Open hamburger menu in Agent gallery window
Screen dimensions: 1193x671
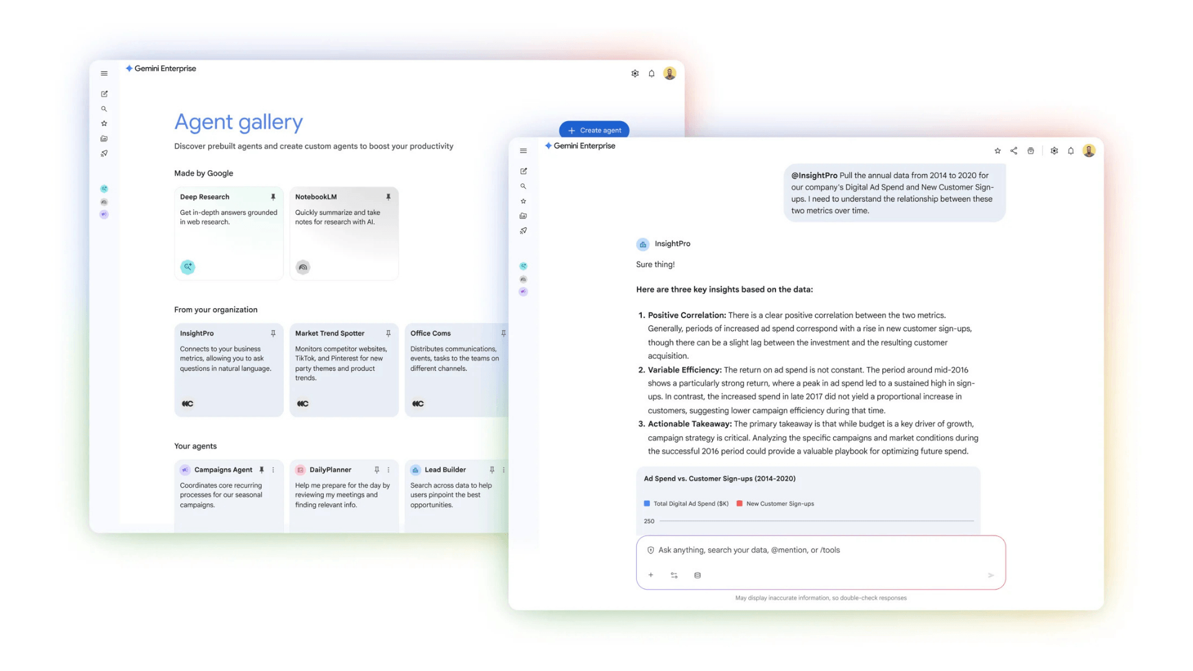[x=104, y=74]
